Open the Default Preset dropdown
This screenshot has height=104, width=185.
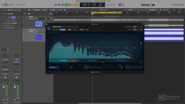click(x=65, y=27)
